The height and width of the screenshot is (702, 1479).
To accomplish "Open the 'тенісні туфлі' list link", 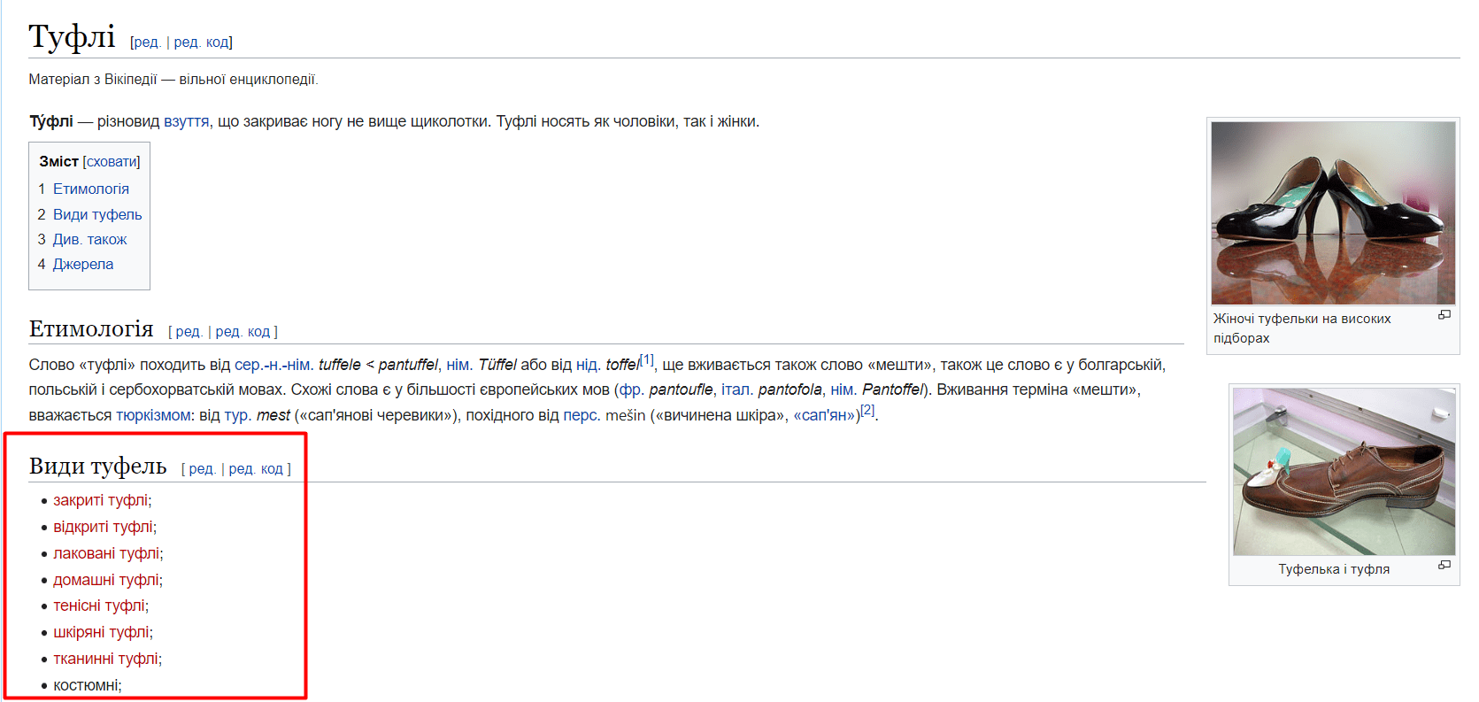I will pos(99,606).
